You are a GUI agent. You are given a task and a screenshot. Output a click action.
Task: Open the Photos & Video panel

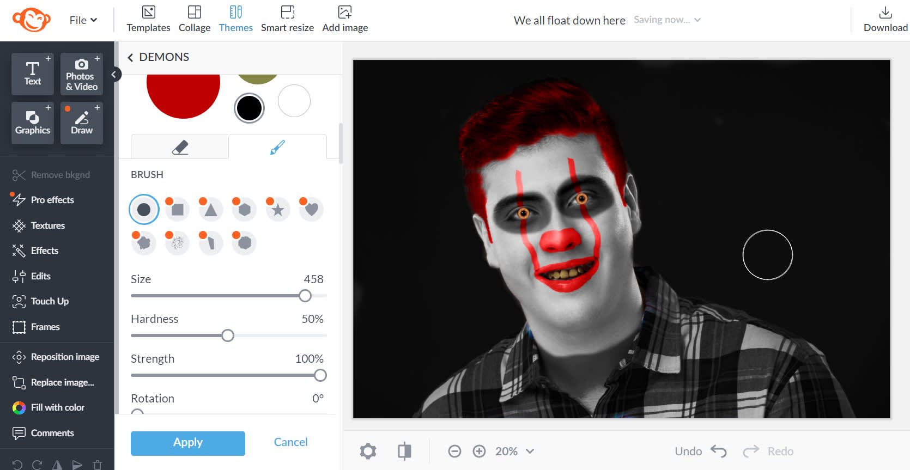click(82, 74)
